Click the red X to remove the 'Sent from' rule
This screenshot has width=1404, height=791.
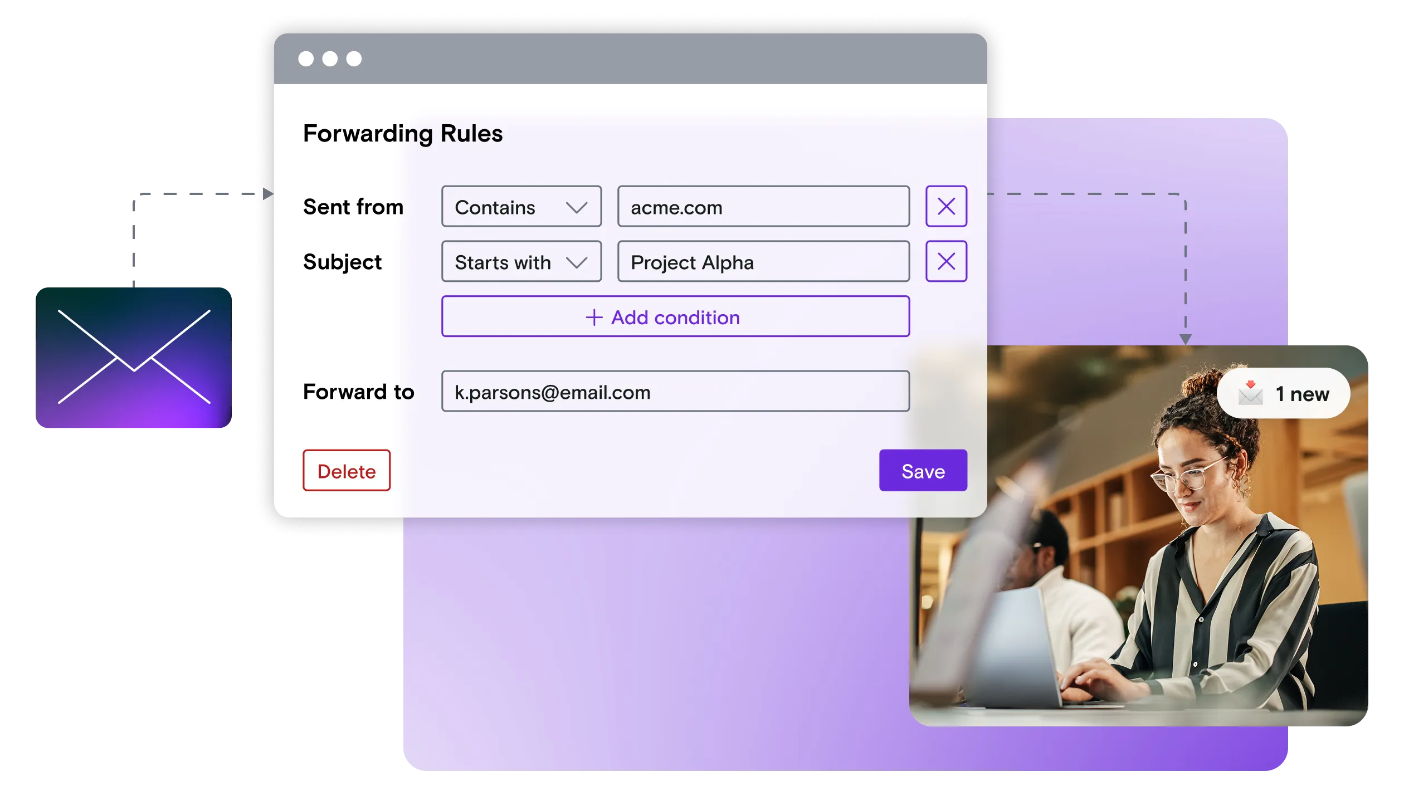946,207
